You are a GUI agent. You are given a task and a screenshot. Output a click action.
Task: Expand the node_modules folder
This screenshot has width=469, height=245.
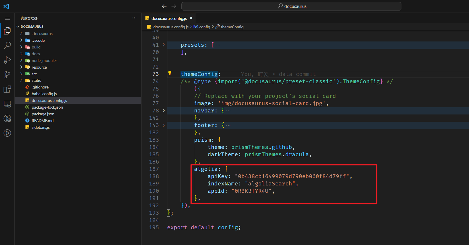(x=21, y=60)
